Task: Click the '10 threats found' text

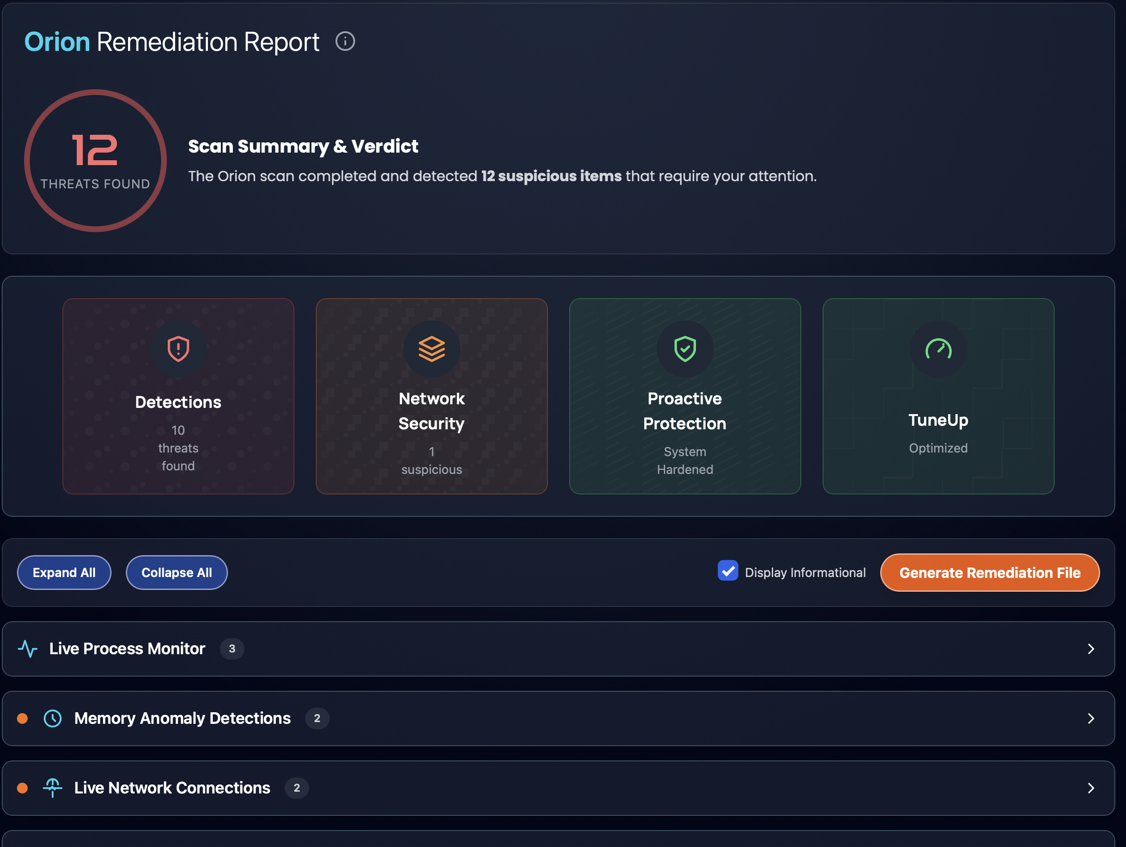Action: point(178,448)
